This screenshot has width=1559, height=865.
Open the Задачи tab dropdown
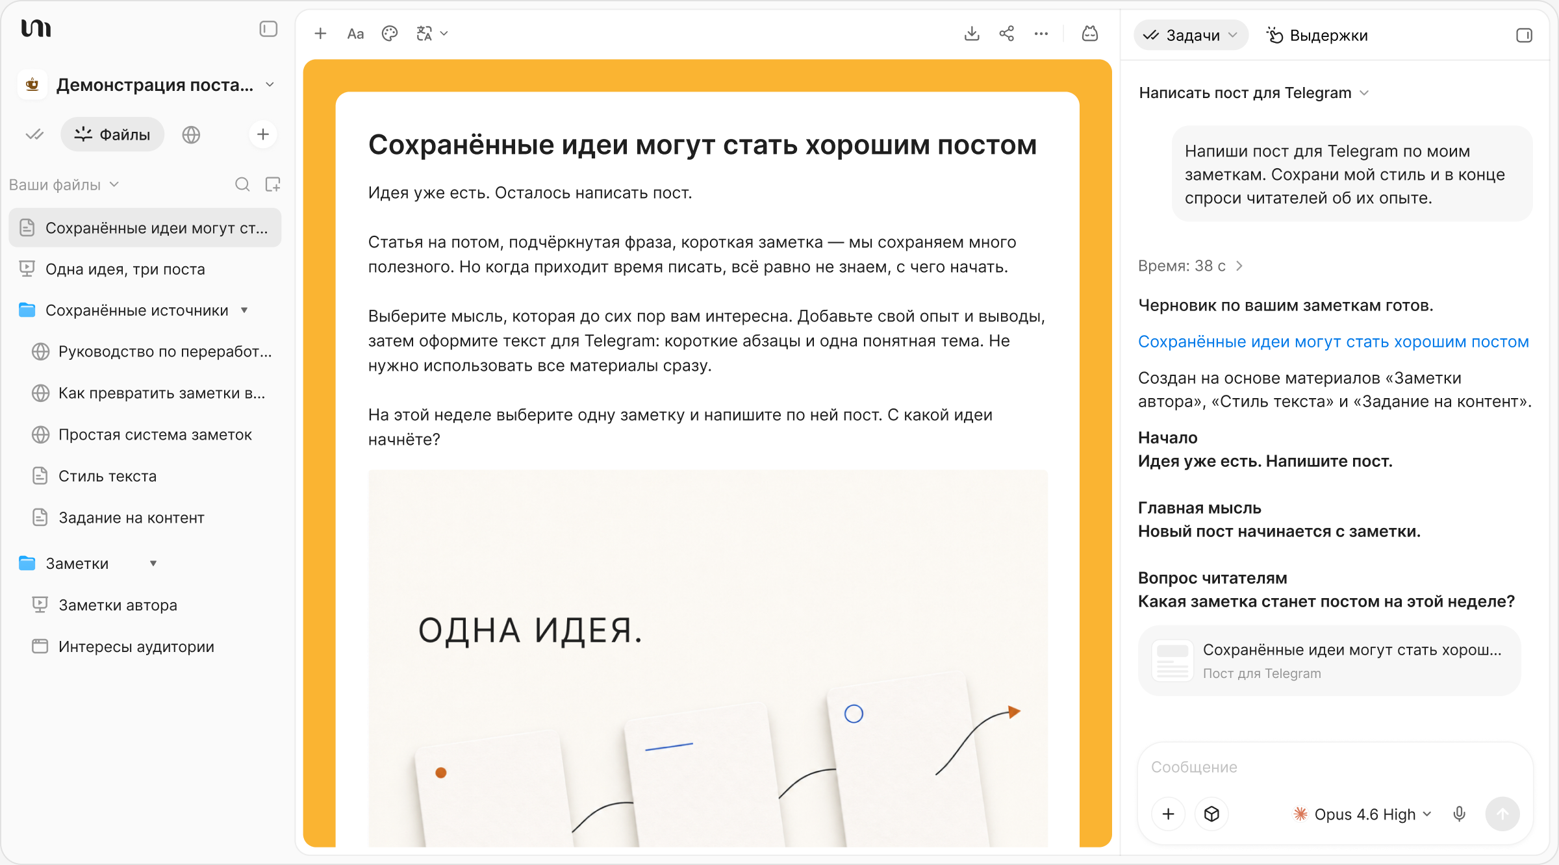1191,35
